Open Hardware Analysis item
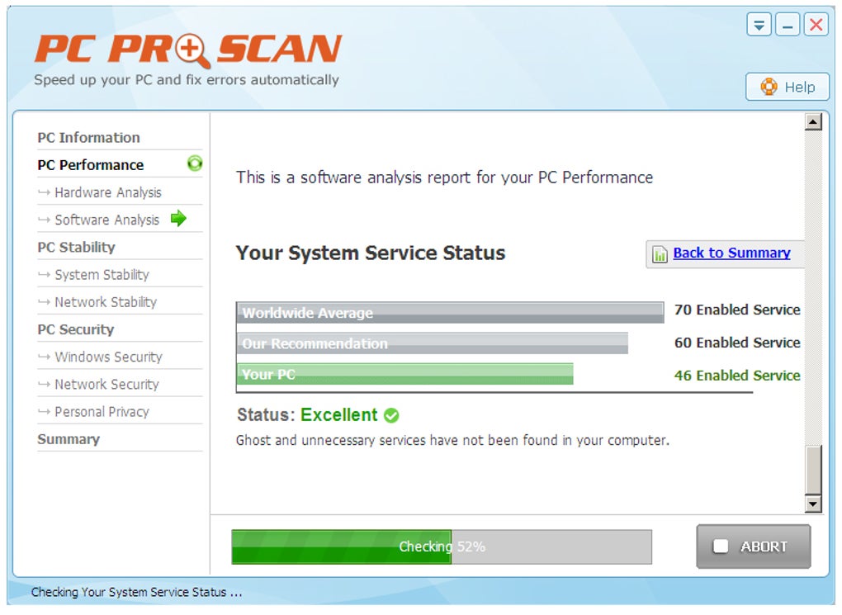 point(107,192)
